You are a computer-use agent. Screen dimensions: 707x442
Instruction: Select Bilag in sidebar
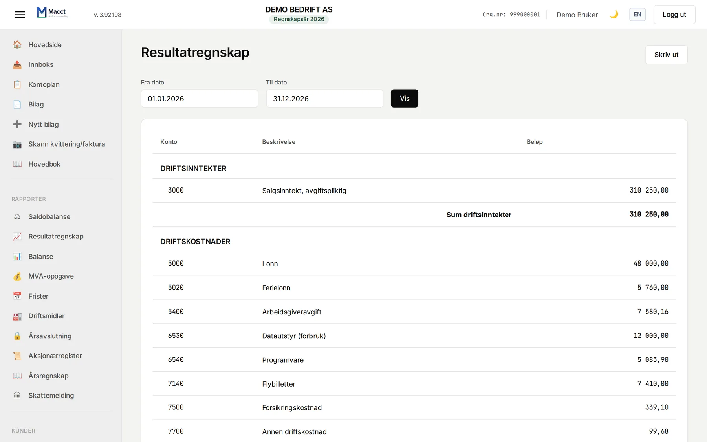pyautogui.click(x=36, y=104)
